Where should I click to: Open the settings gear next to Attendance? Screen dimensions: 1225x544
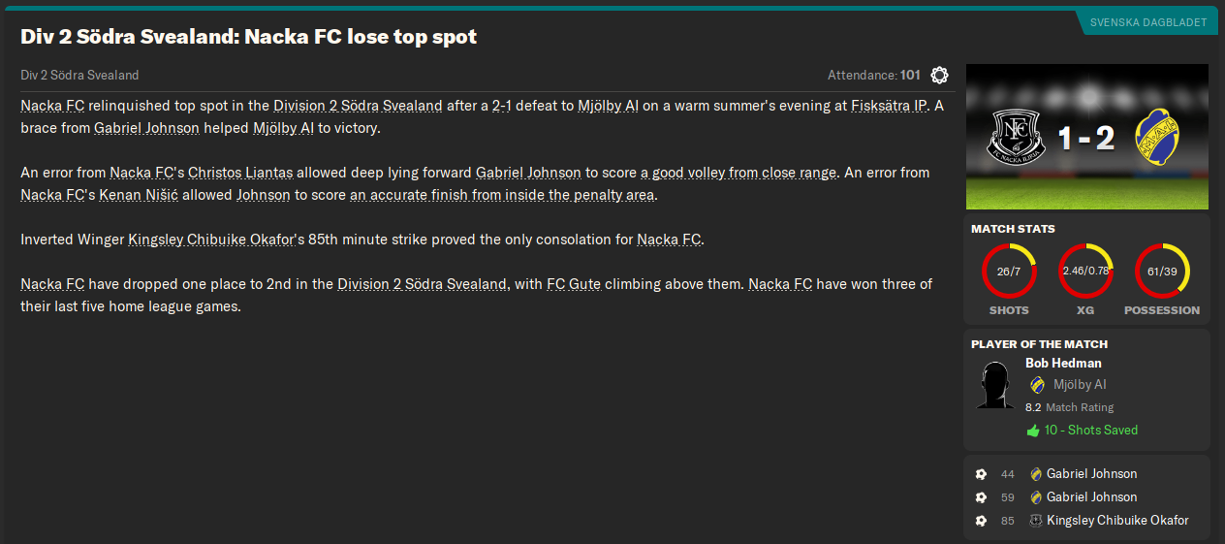point(939,75)
